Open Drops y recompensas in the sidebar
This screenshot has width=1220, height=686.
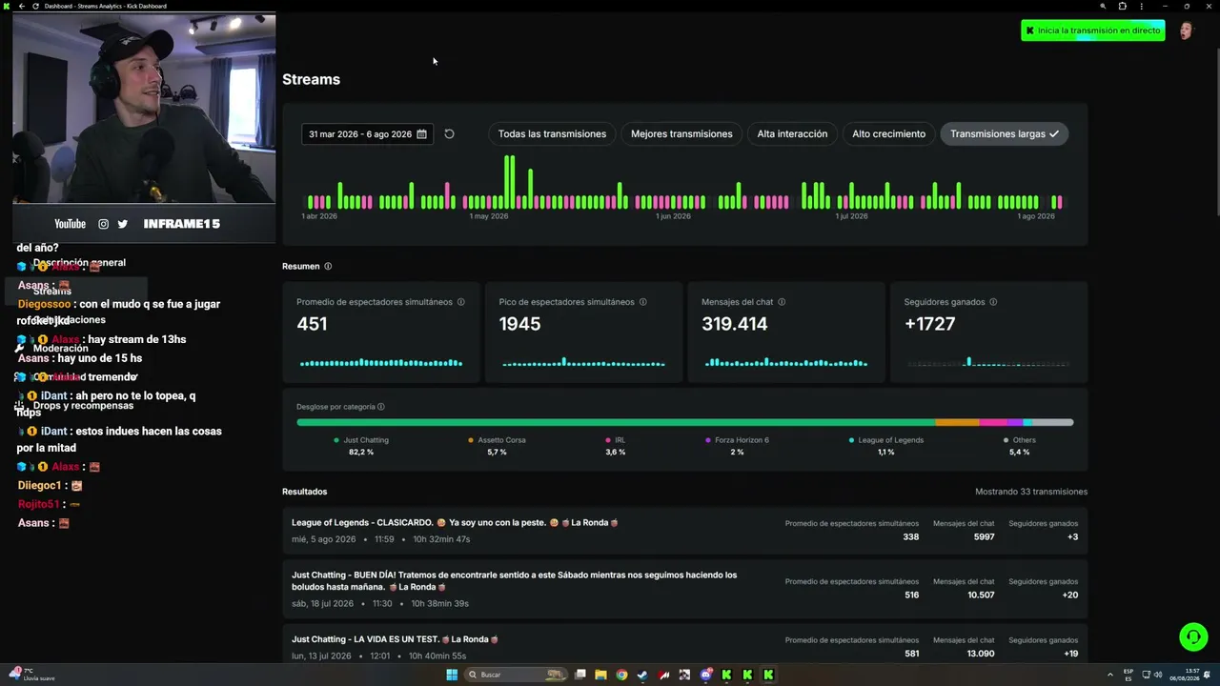pyautogui.click(x=83, y=406)
